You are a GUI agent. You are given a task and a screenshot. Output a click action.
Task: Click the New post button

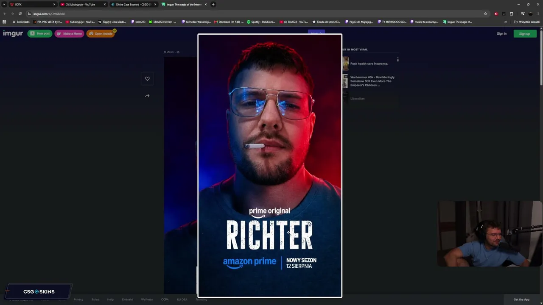point(40,33)
